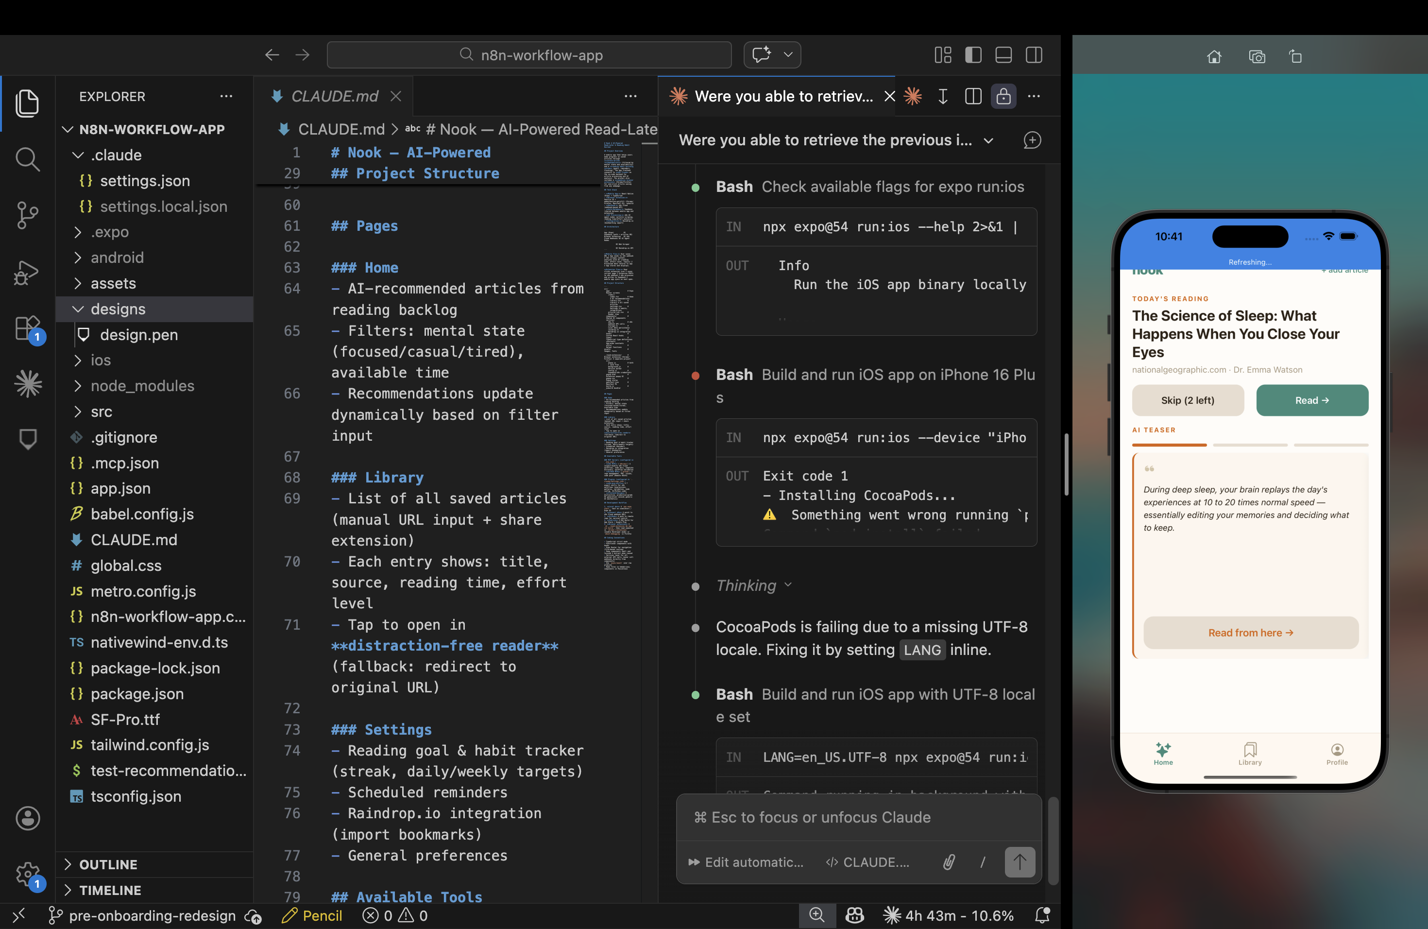Open the Accounts menu icon

(27, 819)
